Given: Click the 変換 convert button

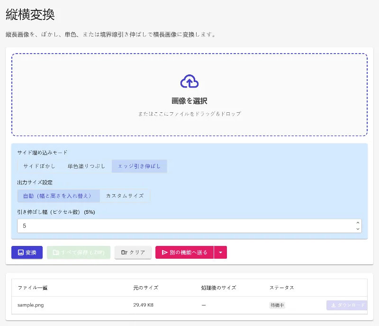Looking at the screenshot, I should [x=27, y=253].
